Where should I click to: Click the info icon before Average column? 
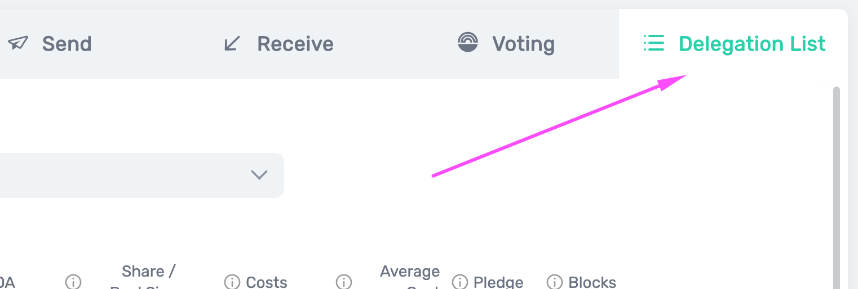(x=344, y=281)
